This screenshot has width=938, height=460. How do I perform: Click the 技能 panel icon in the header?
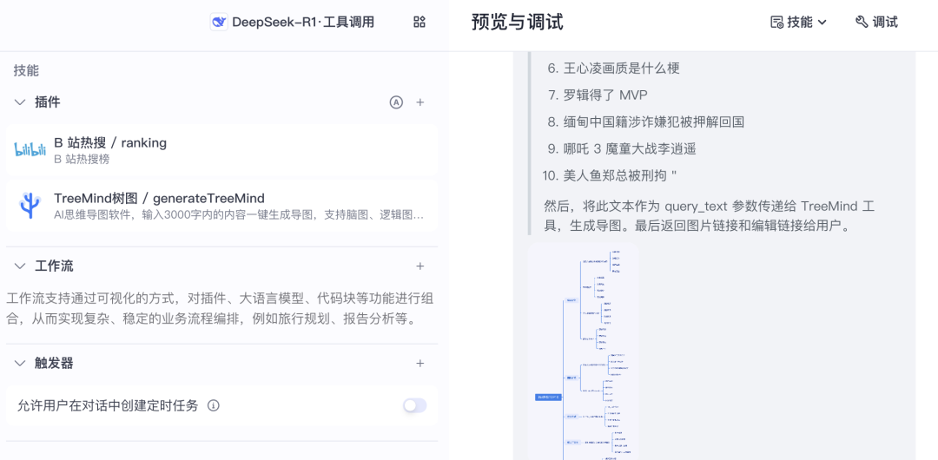[777, 23]
